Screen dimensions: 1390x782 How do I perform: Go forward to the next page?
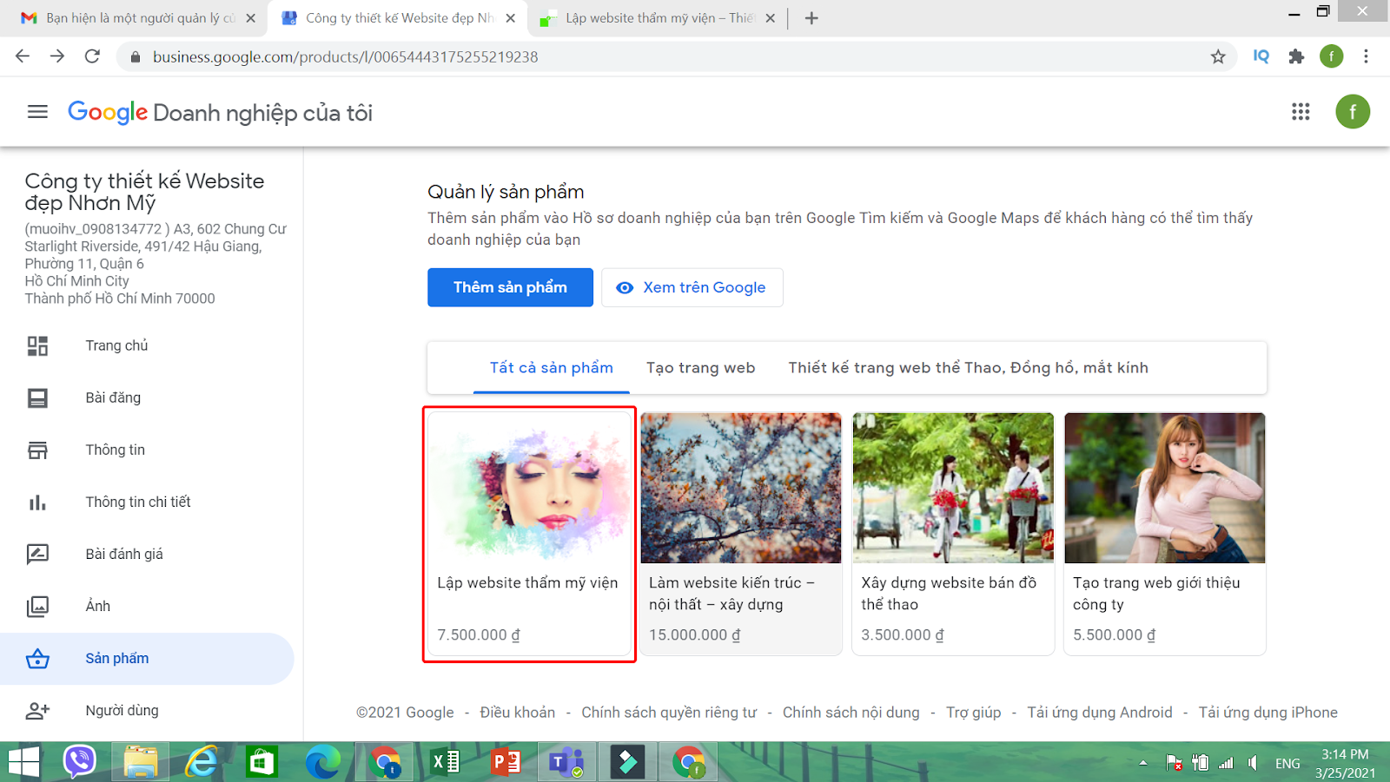point(57,56)
